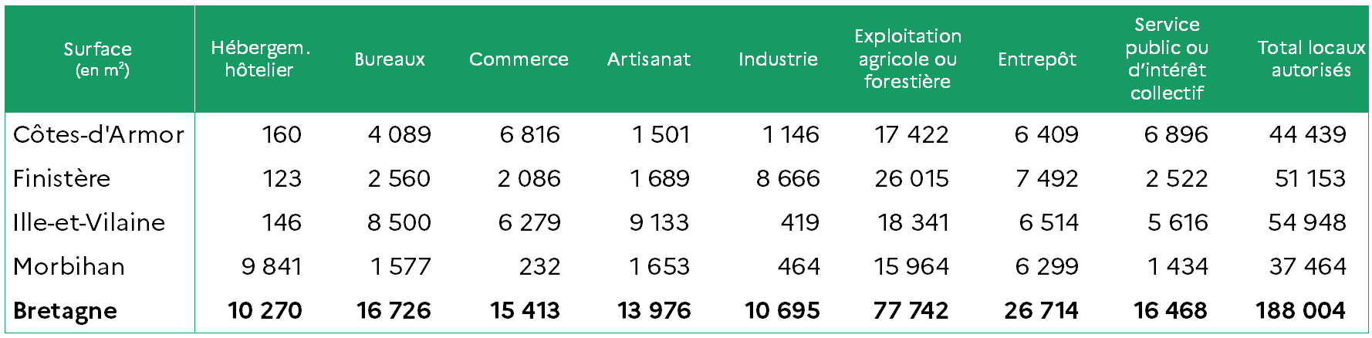
Task: Select the Commerce column header
Action: pos(519,59)
